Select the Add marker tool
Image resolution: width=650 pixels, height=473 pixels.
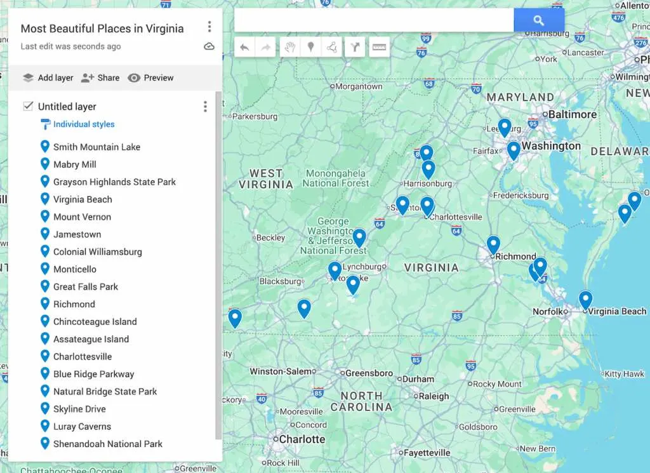click(310, 47)
